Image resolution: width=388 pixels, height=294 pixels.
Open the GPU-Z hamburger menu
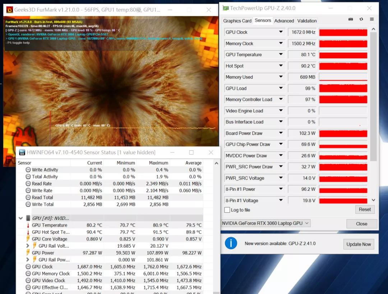point(372,19)
